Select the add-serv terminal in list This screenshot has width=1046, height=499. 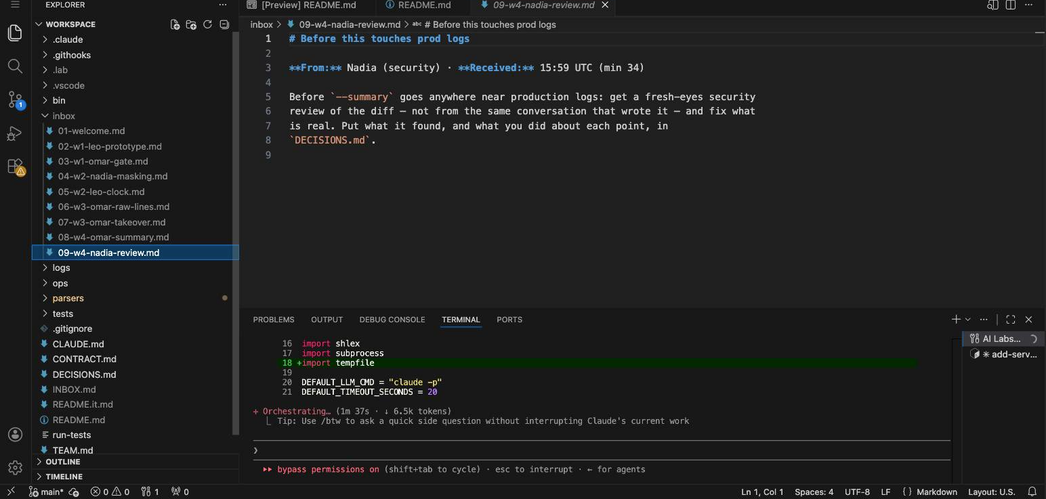coord(1004,354)
